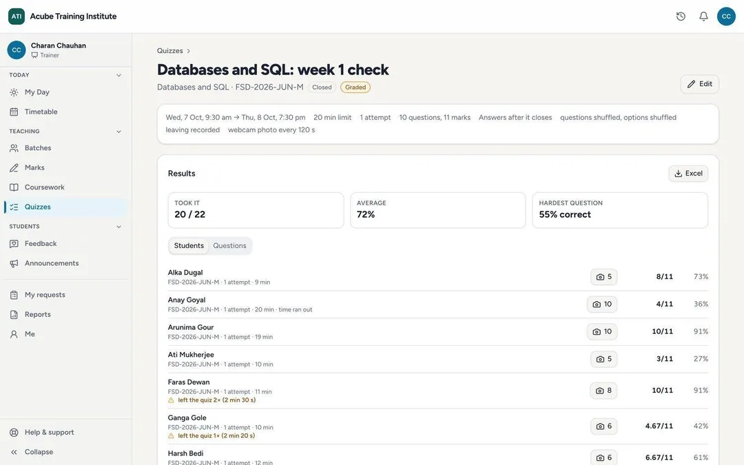
Task: Open Arunima Gour's webcam photos badge
Action: tap(601, 331)
